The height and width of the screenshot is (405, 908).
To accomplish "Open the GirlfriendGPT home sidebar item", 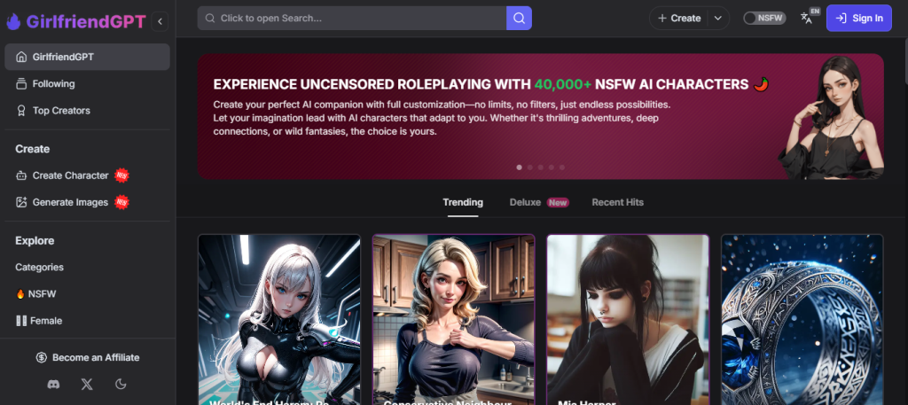I will click(88, 57).
